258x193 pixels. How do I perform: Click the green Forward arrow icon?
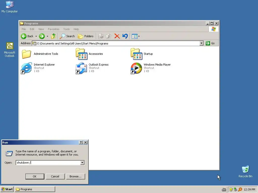42,36
